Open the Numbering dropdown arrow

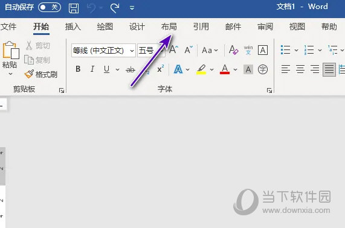coord(320,50)
